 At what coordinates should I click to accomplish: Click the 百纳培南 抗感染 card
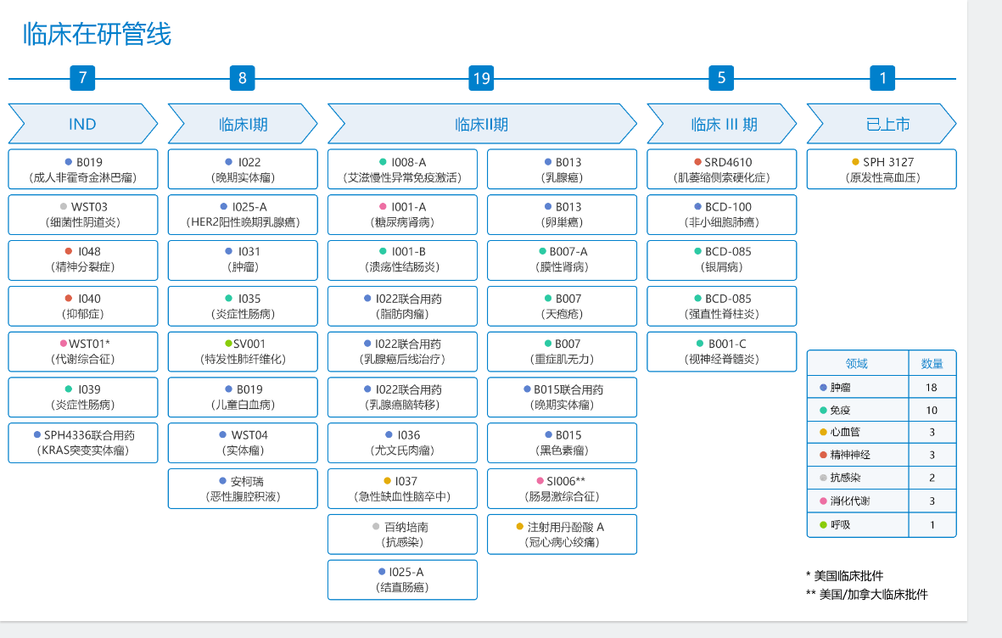403,534
